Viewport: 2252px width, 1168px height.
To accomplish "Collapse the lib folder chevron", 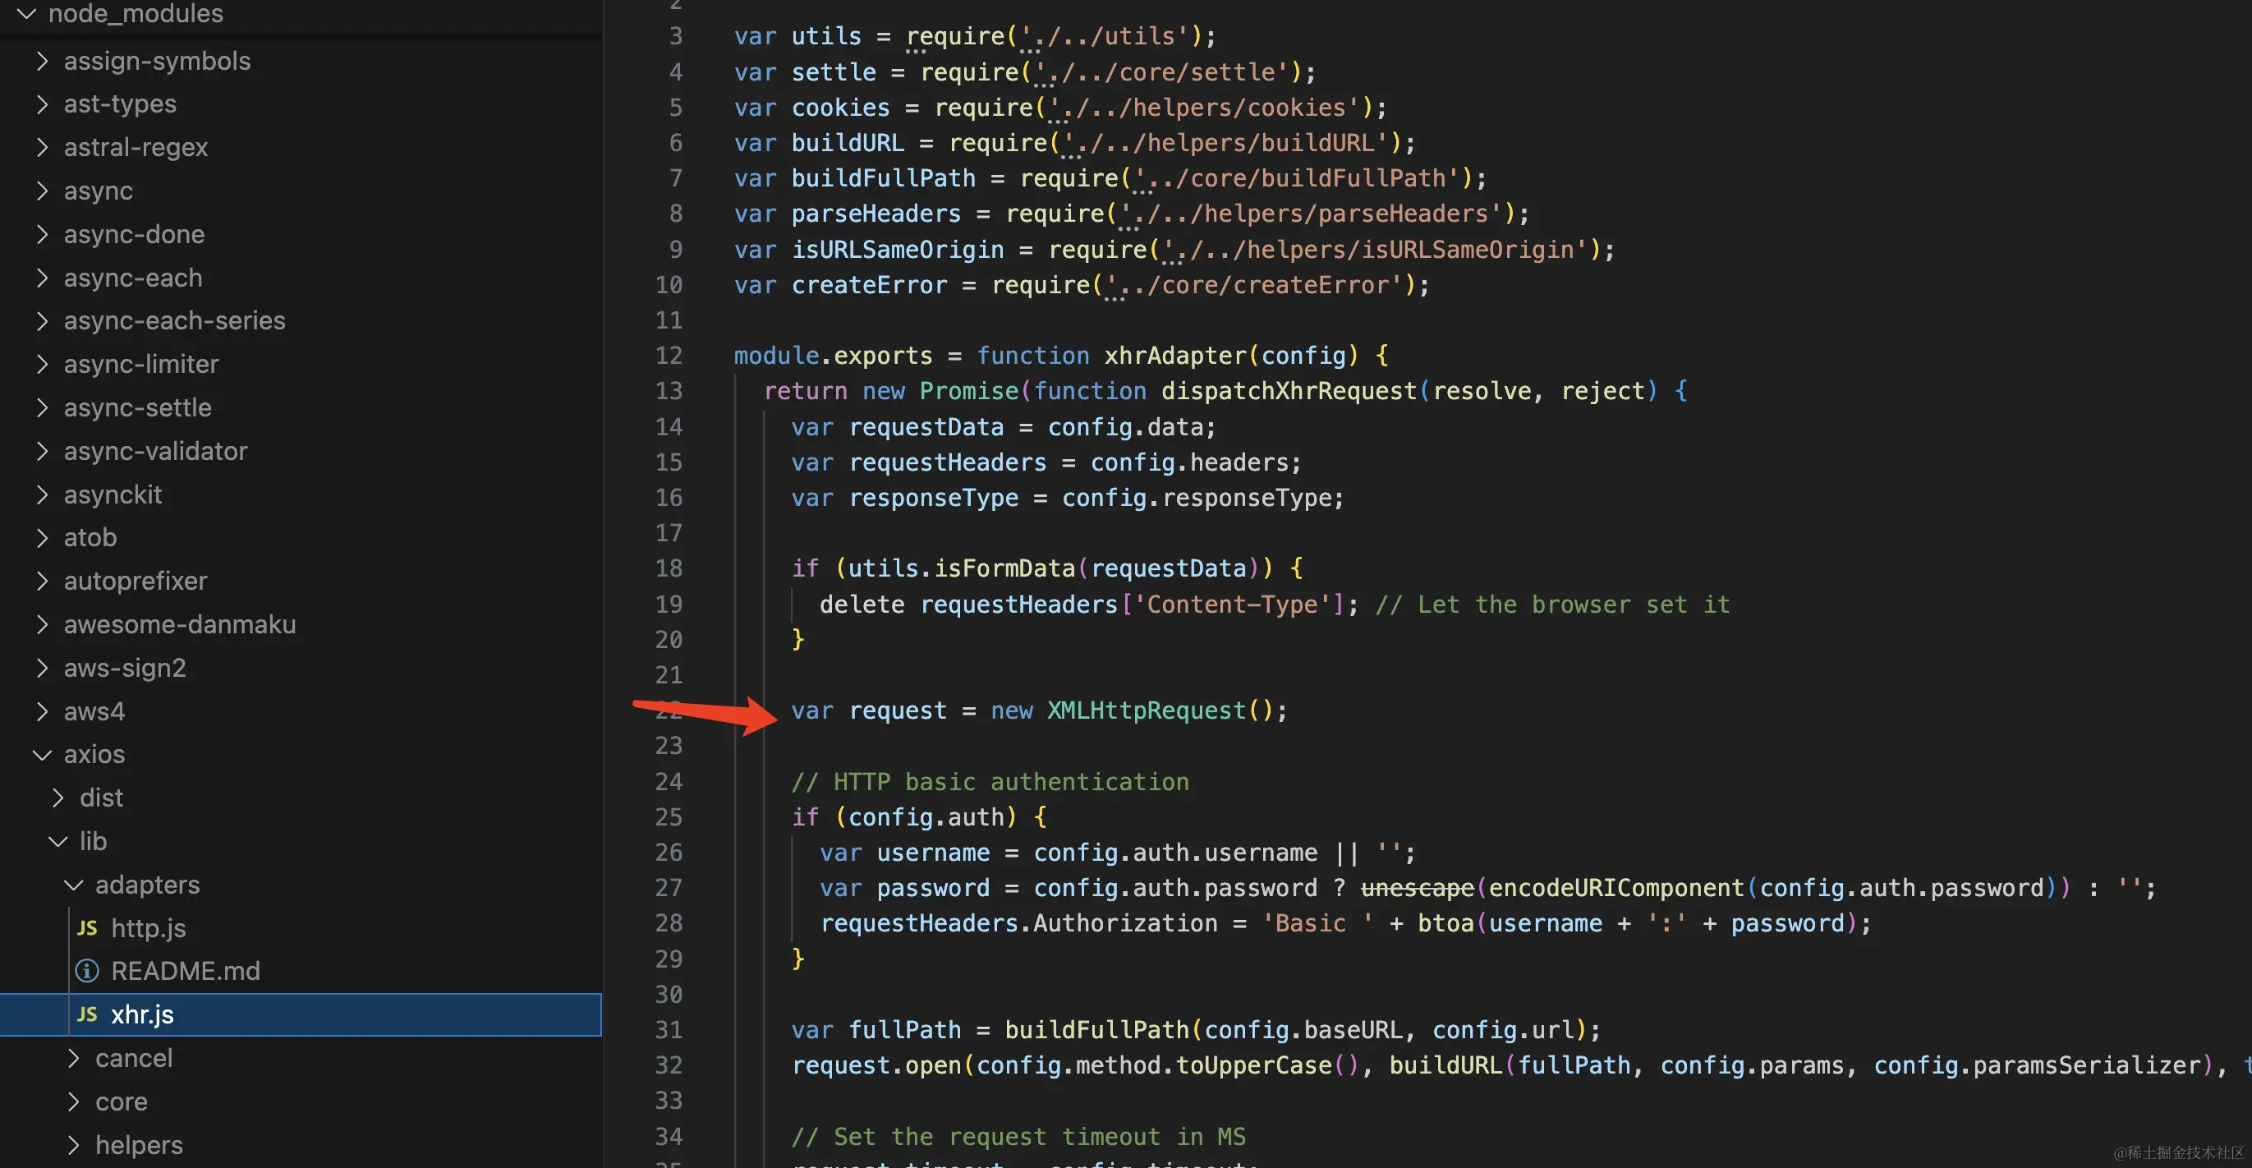I will (57, 841).
